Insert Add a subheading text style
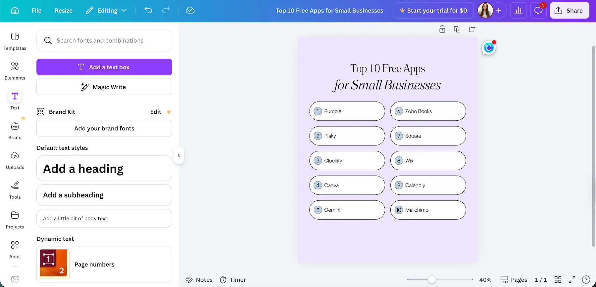596x287 pixels. pyautogui.click(x=104, y=195)
